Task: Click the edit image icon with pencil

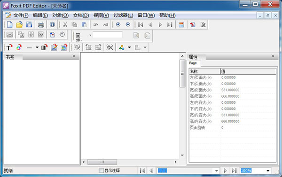Action: click(54, 47)
